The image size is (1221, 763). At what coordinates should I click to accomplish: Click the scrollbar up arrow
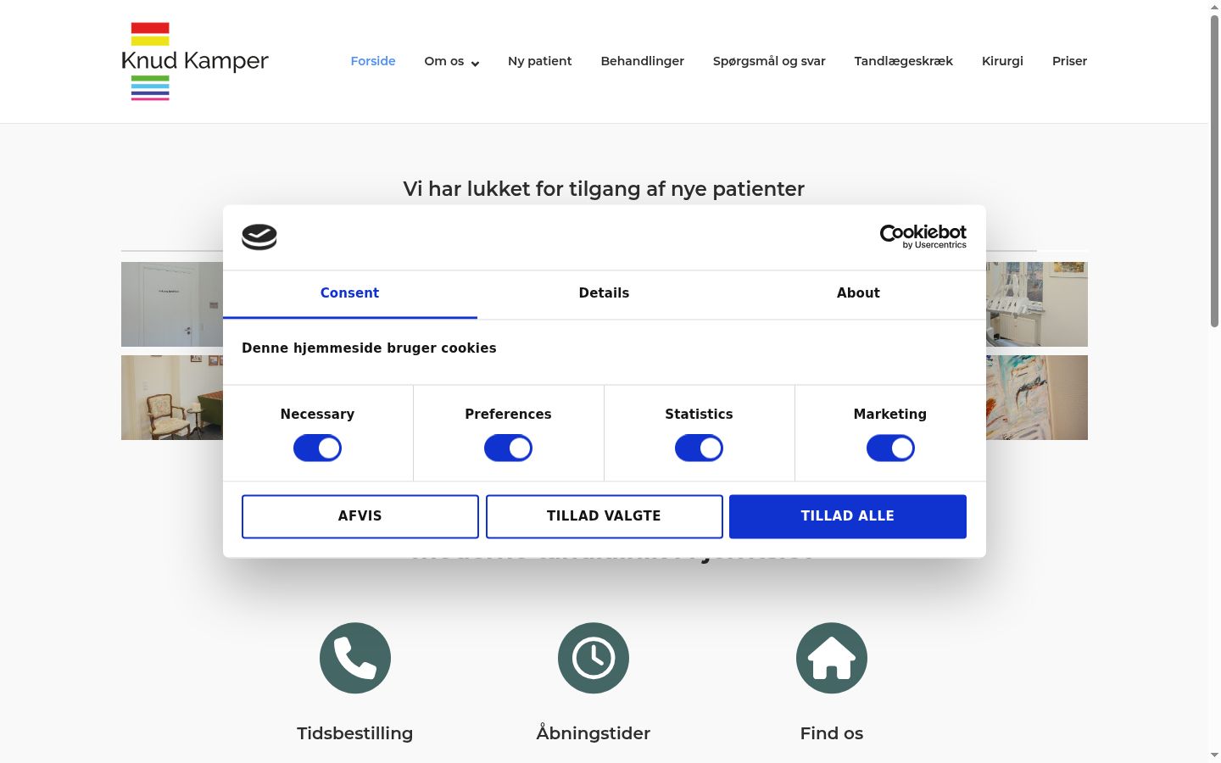click(x=1214, y=7)
